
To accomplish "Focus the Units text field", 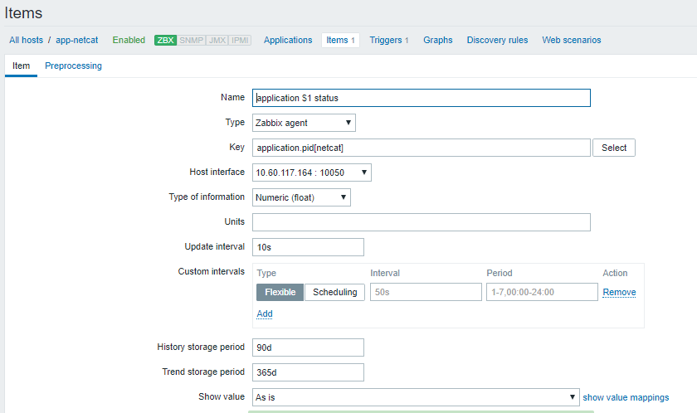I will point(421,222).
